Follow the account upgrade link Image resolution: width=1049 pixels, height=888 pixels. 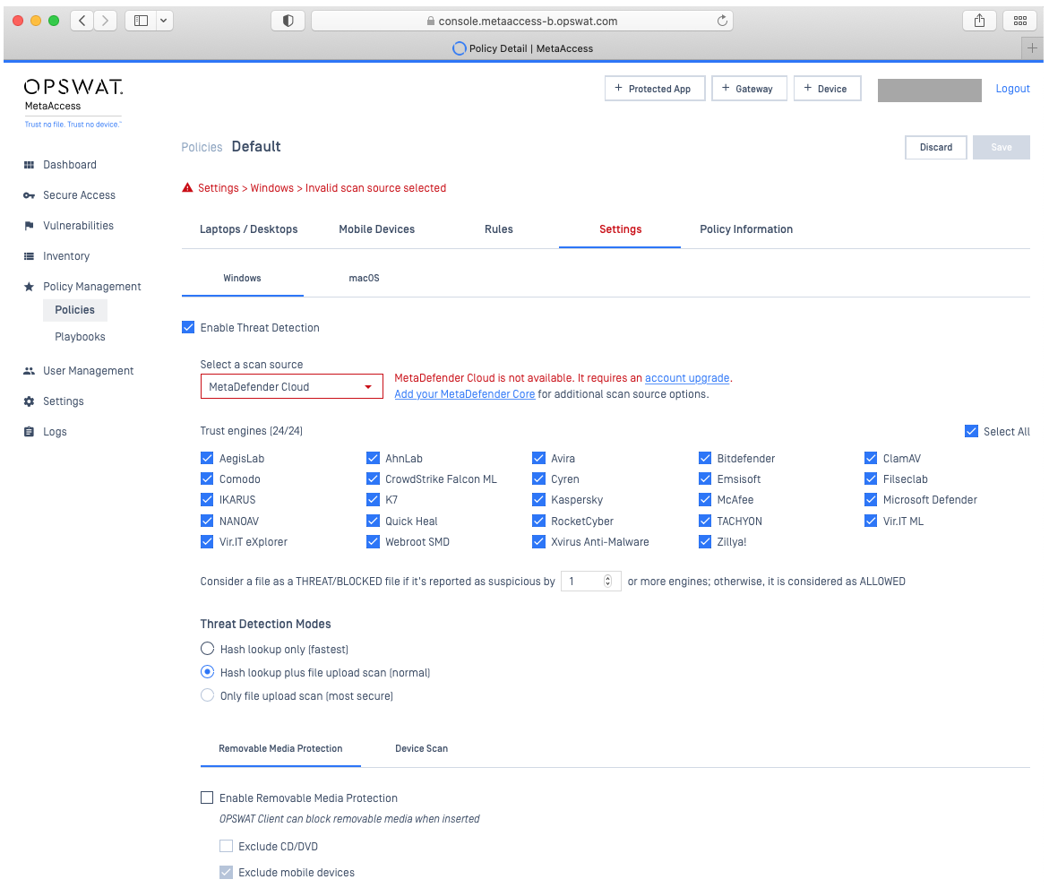click(687, 378)
